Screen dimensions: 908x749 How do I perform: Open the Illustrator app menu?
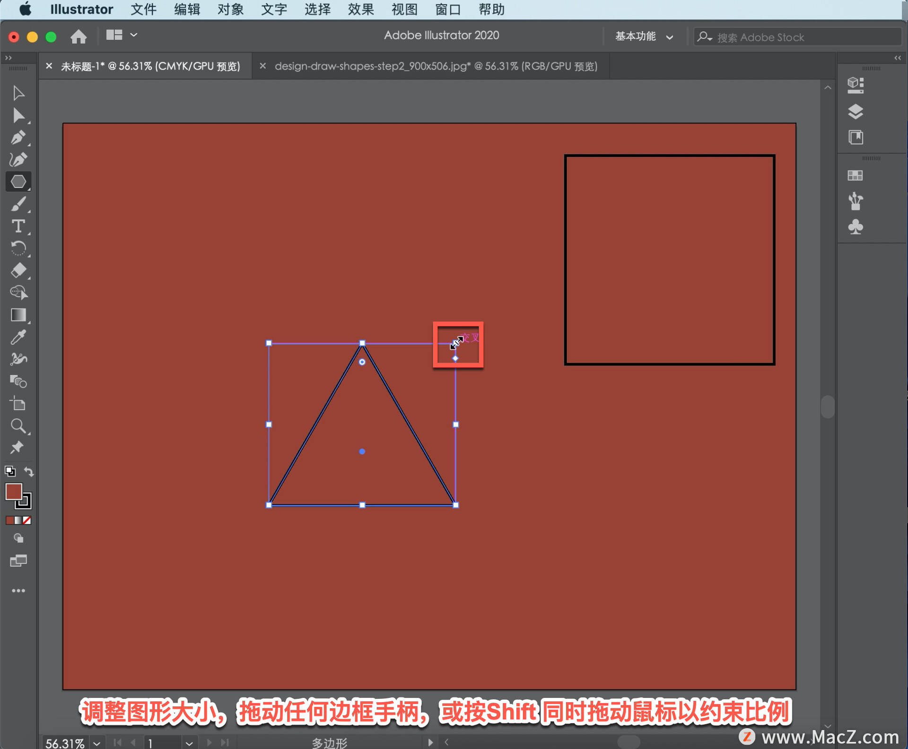point(82,9)
